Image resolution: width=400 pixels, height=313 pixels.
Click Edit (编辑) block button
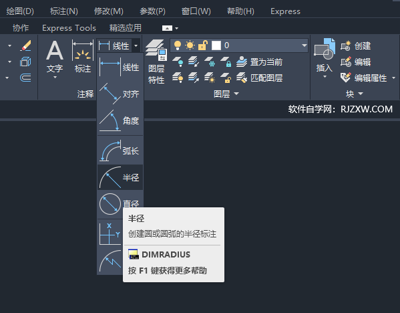point(356,62)
